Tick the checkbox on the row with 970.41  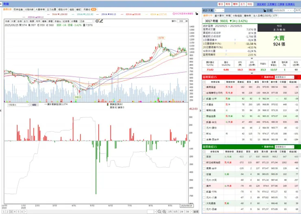(x=204, y=122)
